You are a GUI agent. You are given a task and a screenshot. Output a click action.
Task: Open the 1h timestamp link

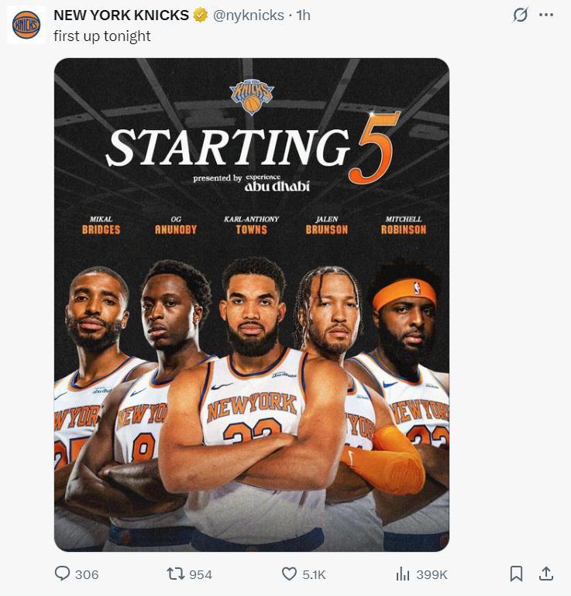(303, 15)
